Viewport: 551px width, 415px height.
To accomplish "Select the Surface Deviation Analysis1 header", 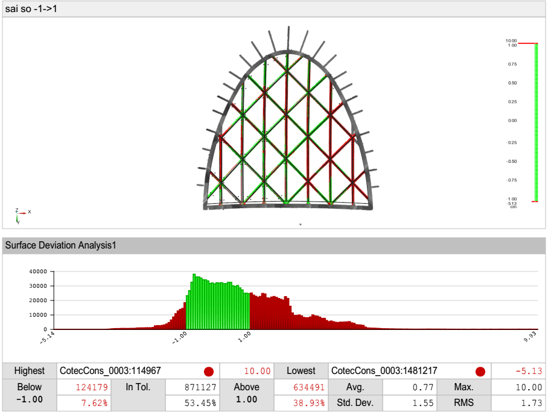I will click(60, 245).
